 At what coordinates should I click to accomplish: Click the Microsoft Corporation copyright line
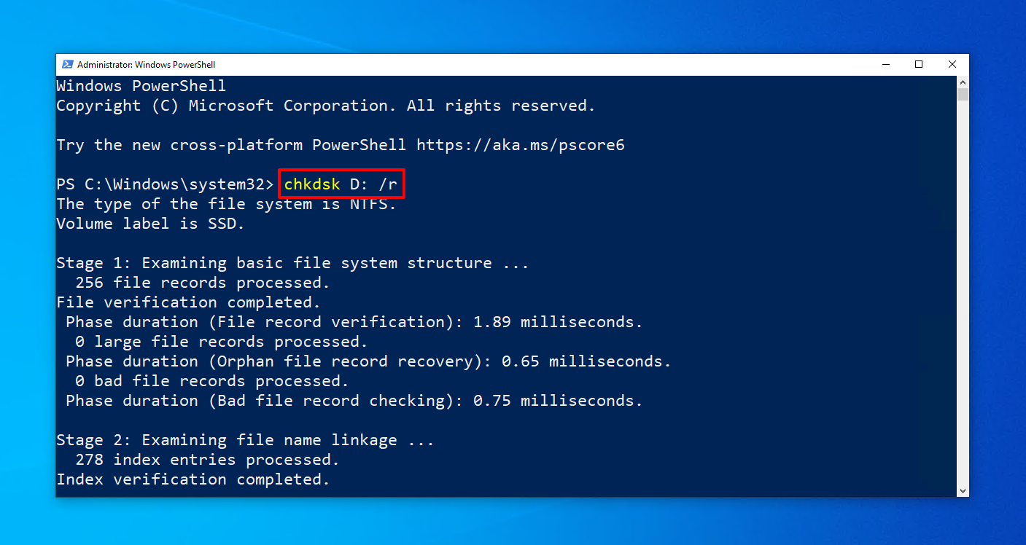point(325,106)
